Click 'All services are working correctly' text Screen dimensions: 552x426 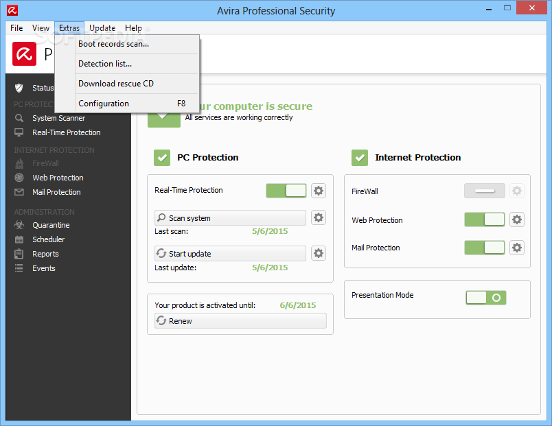click(x=239, y=117)
